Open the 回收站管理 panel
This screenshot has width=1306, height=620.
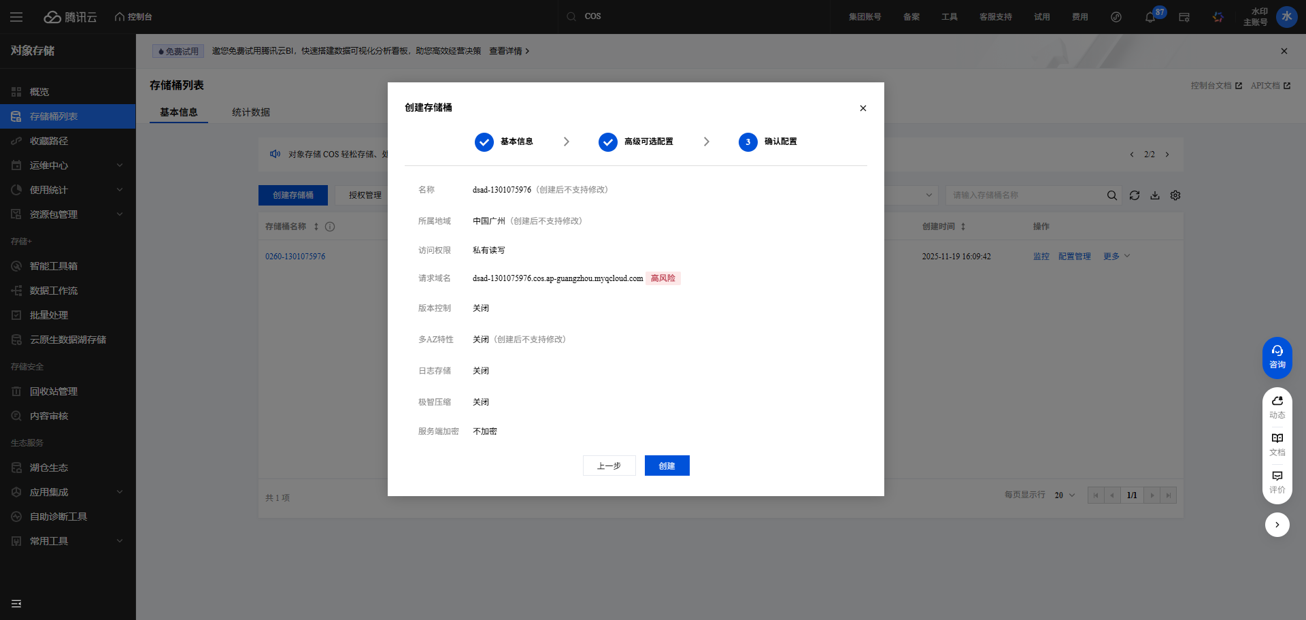52,391
